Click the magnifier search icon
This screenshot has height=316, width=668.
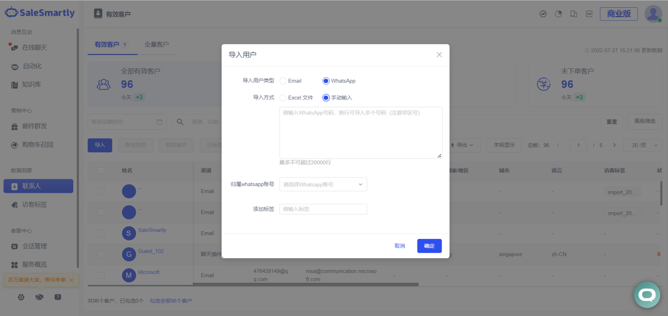coord(180,122)
